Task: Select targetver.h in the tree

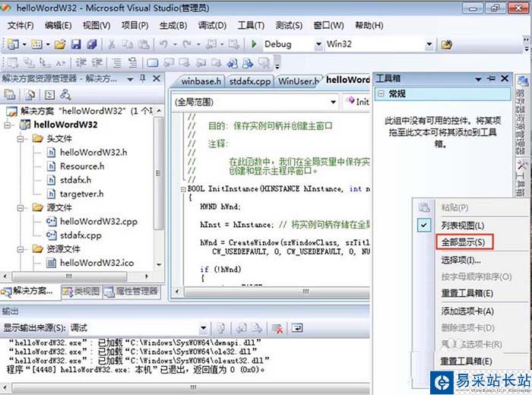Action: click(x=81, y=194)
